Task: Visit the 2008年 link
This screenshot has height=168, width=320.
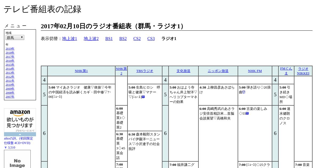Action: [10, 93]
